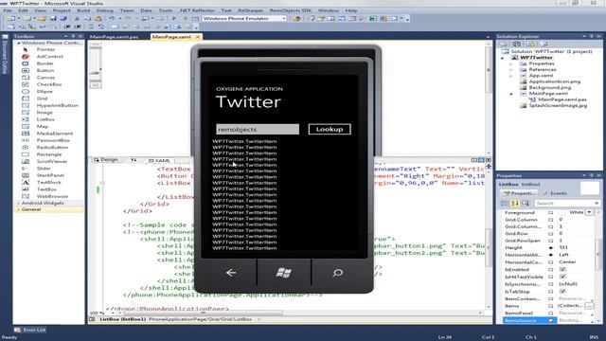
Task: Toggle the IsTabStop checkbox
Action: [x=562, y=292]
